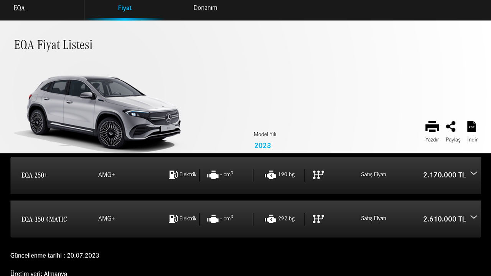Click the power icon next to 190 bg
Image resolution: width=491 pixels, height=276 pixels.
pyautogui.click(x=270, y=175)
